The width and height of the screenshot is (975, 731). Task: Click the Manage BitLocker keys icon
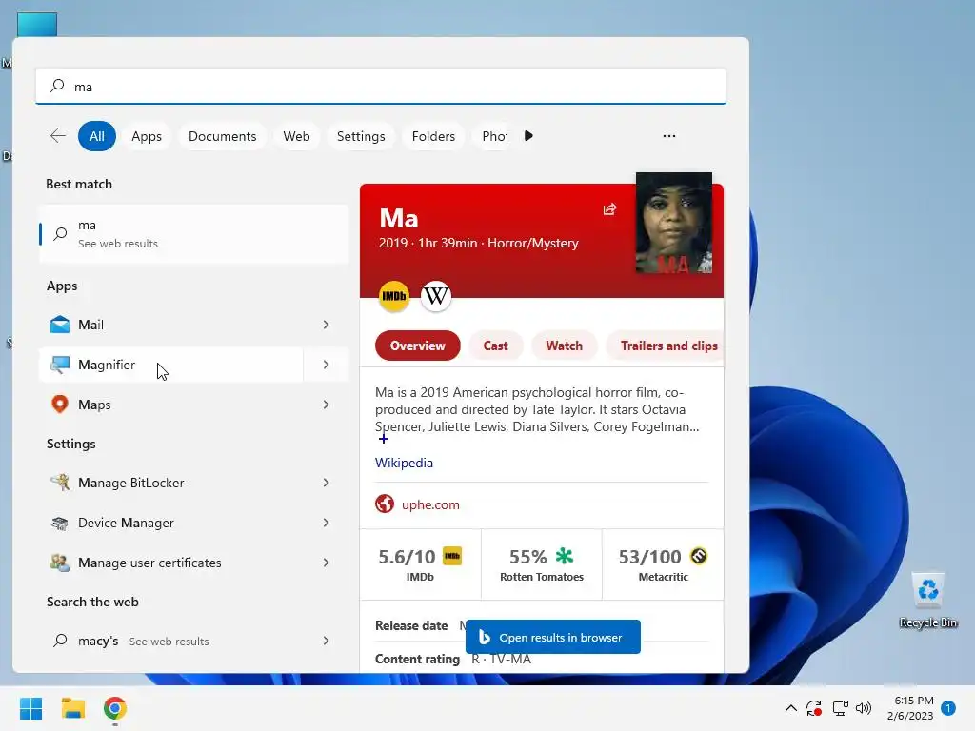tap(60, 483)
